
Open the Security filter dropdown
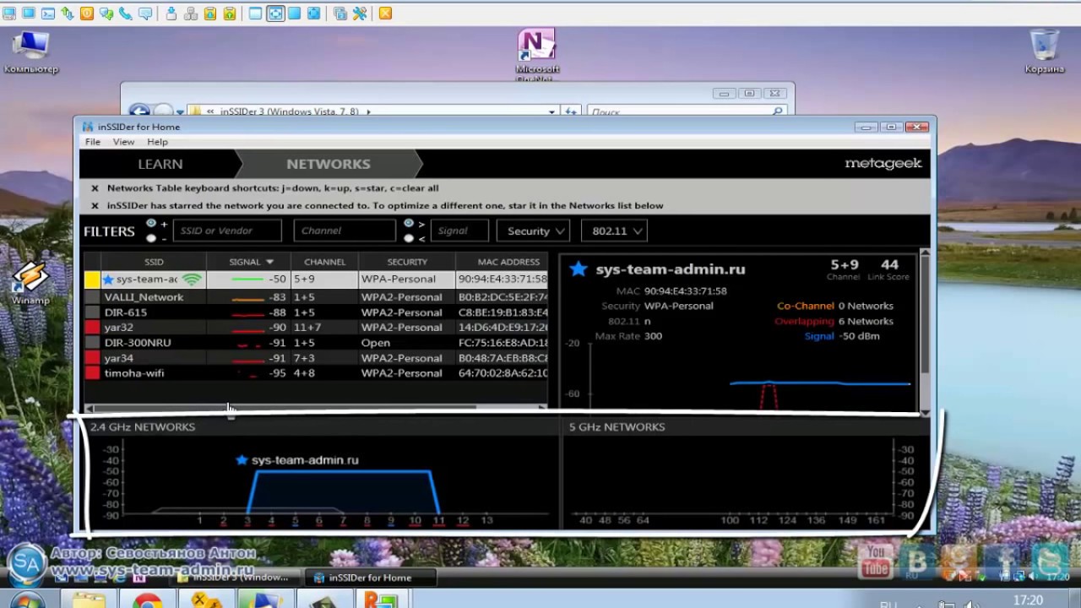pyautogui.click(x=533, y=231)
